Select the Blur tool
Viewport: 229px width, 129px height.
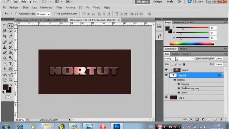(5, 58)
